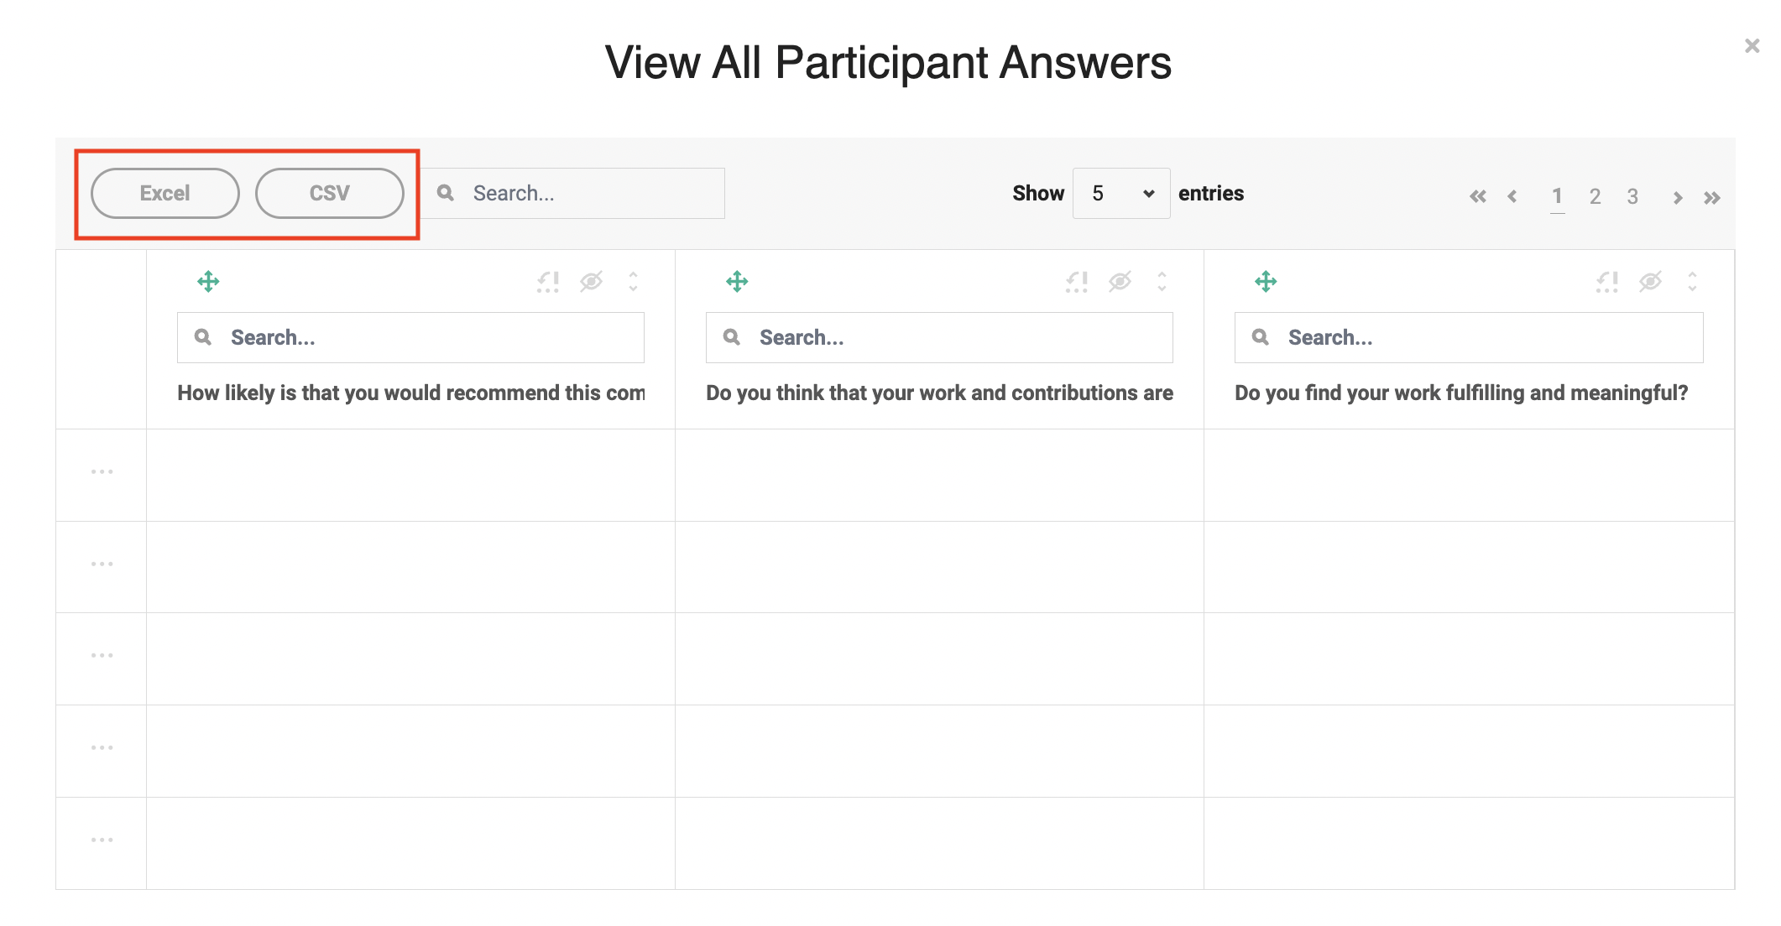Click the missing-data icon in recommend column
1781x926 pixels.
[548, 282]
